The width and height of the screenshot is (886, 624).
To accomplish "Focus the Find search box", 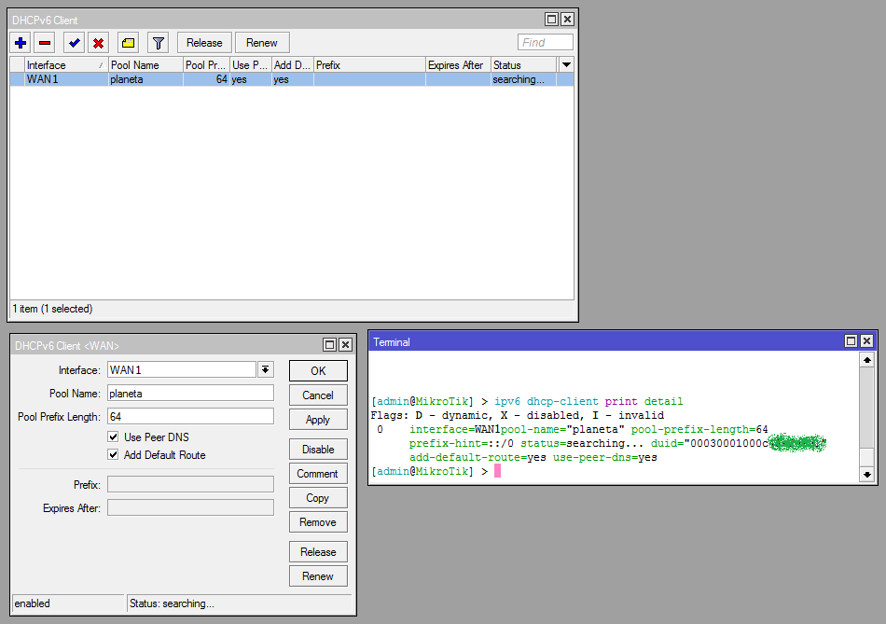I will pos(546,42).
